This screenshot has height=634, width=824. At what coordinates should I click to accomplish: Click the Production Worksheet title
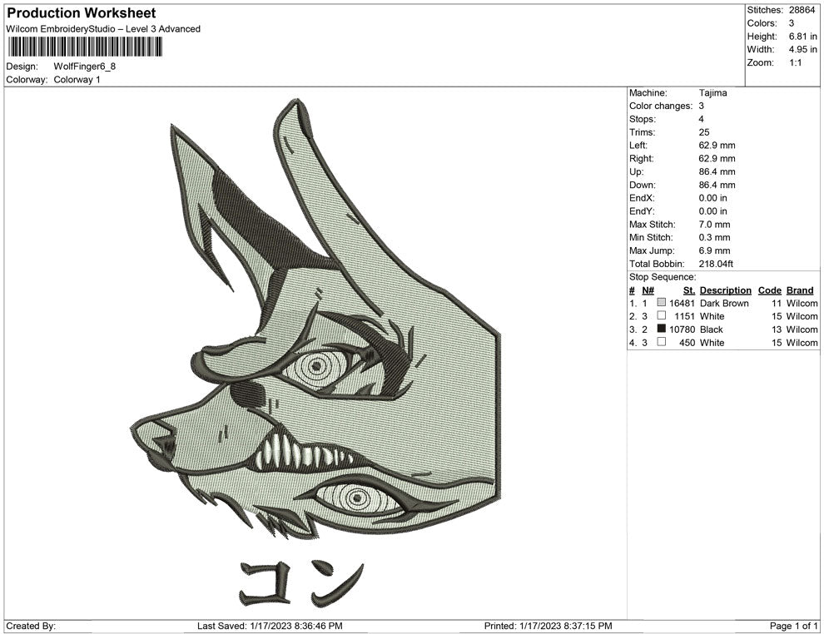tap(81, 13)
